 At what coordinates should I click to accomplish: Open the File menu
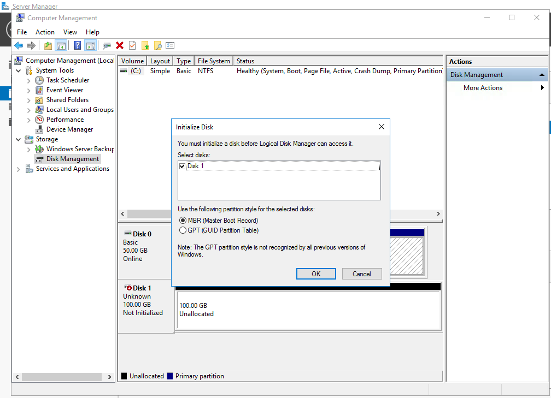22,32
